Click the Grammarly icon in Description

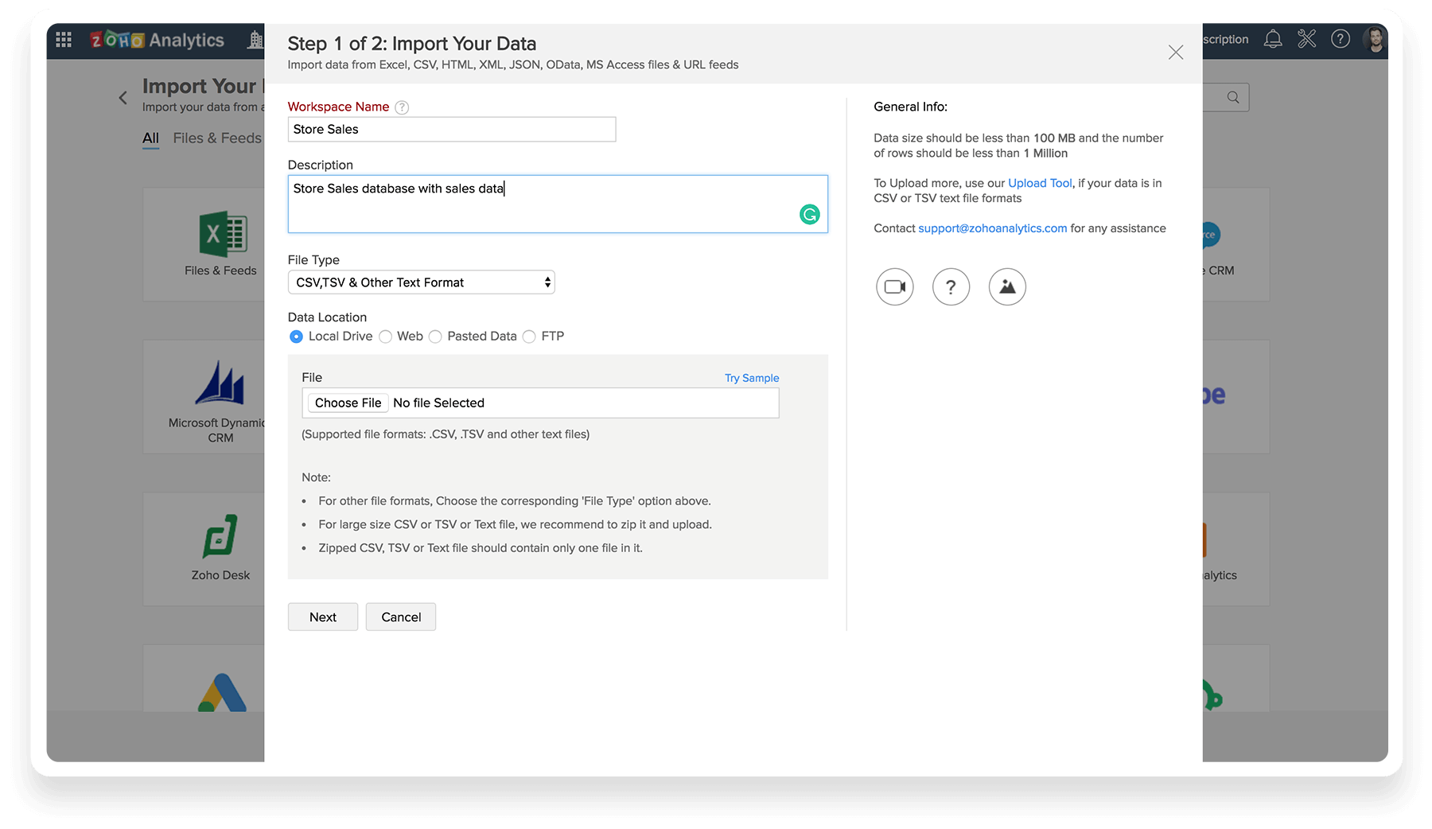coord(809,215)
